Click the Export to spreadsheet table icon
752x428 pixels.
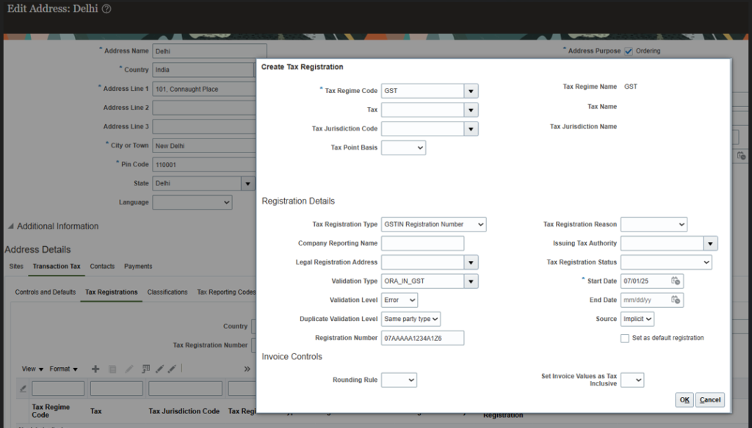[x=145, y=369]
